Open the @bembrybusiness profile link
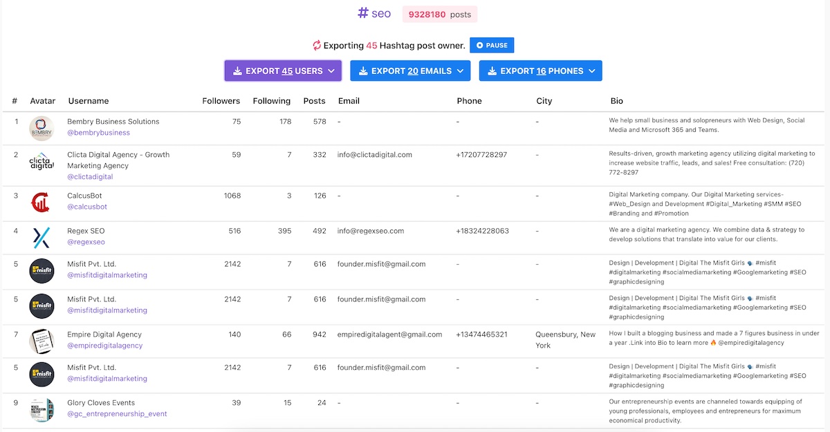 coord(98,133)
